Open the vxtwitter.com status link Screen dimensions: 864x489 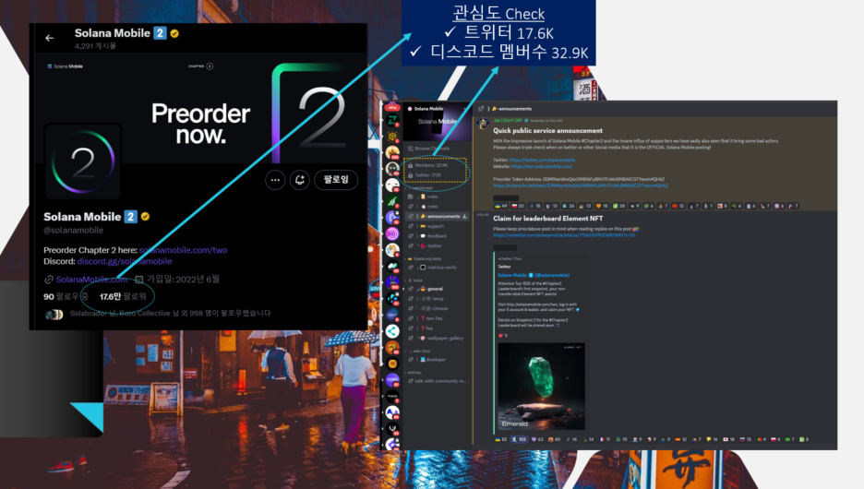(x=564, y=235)
